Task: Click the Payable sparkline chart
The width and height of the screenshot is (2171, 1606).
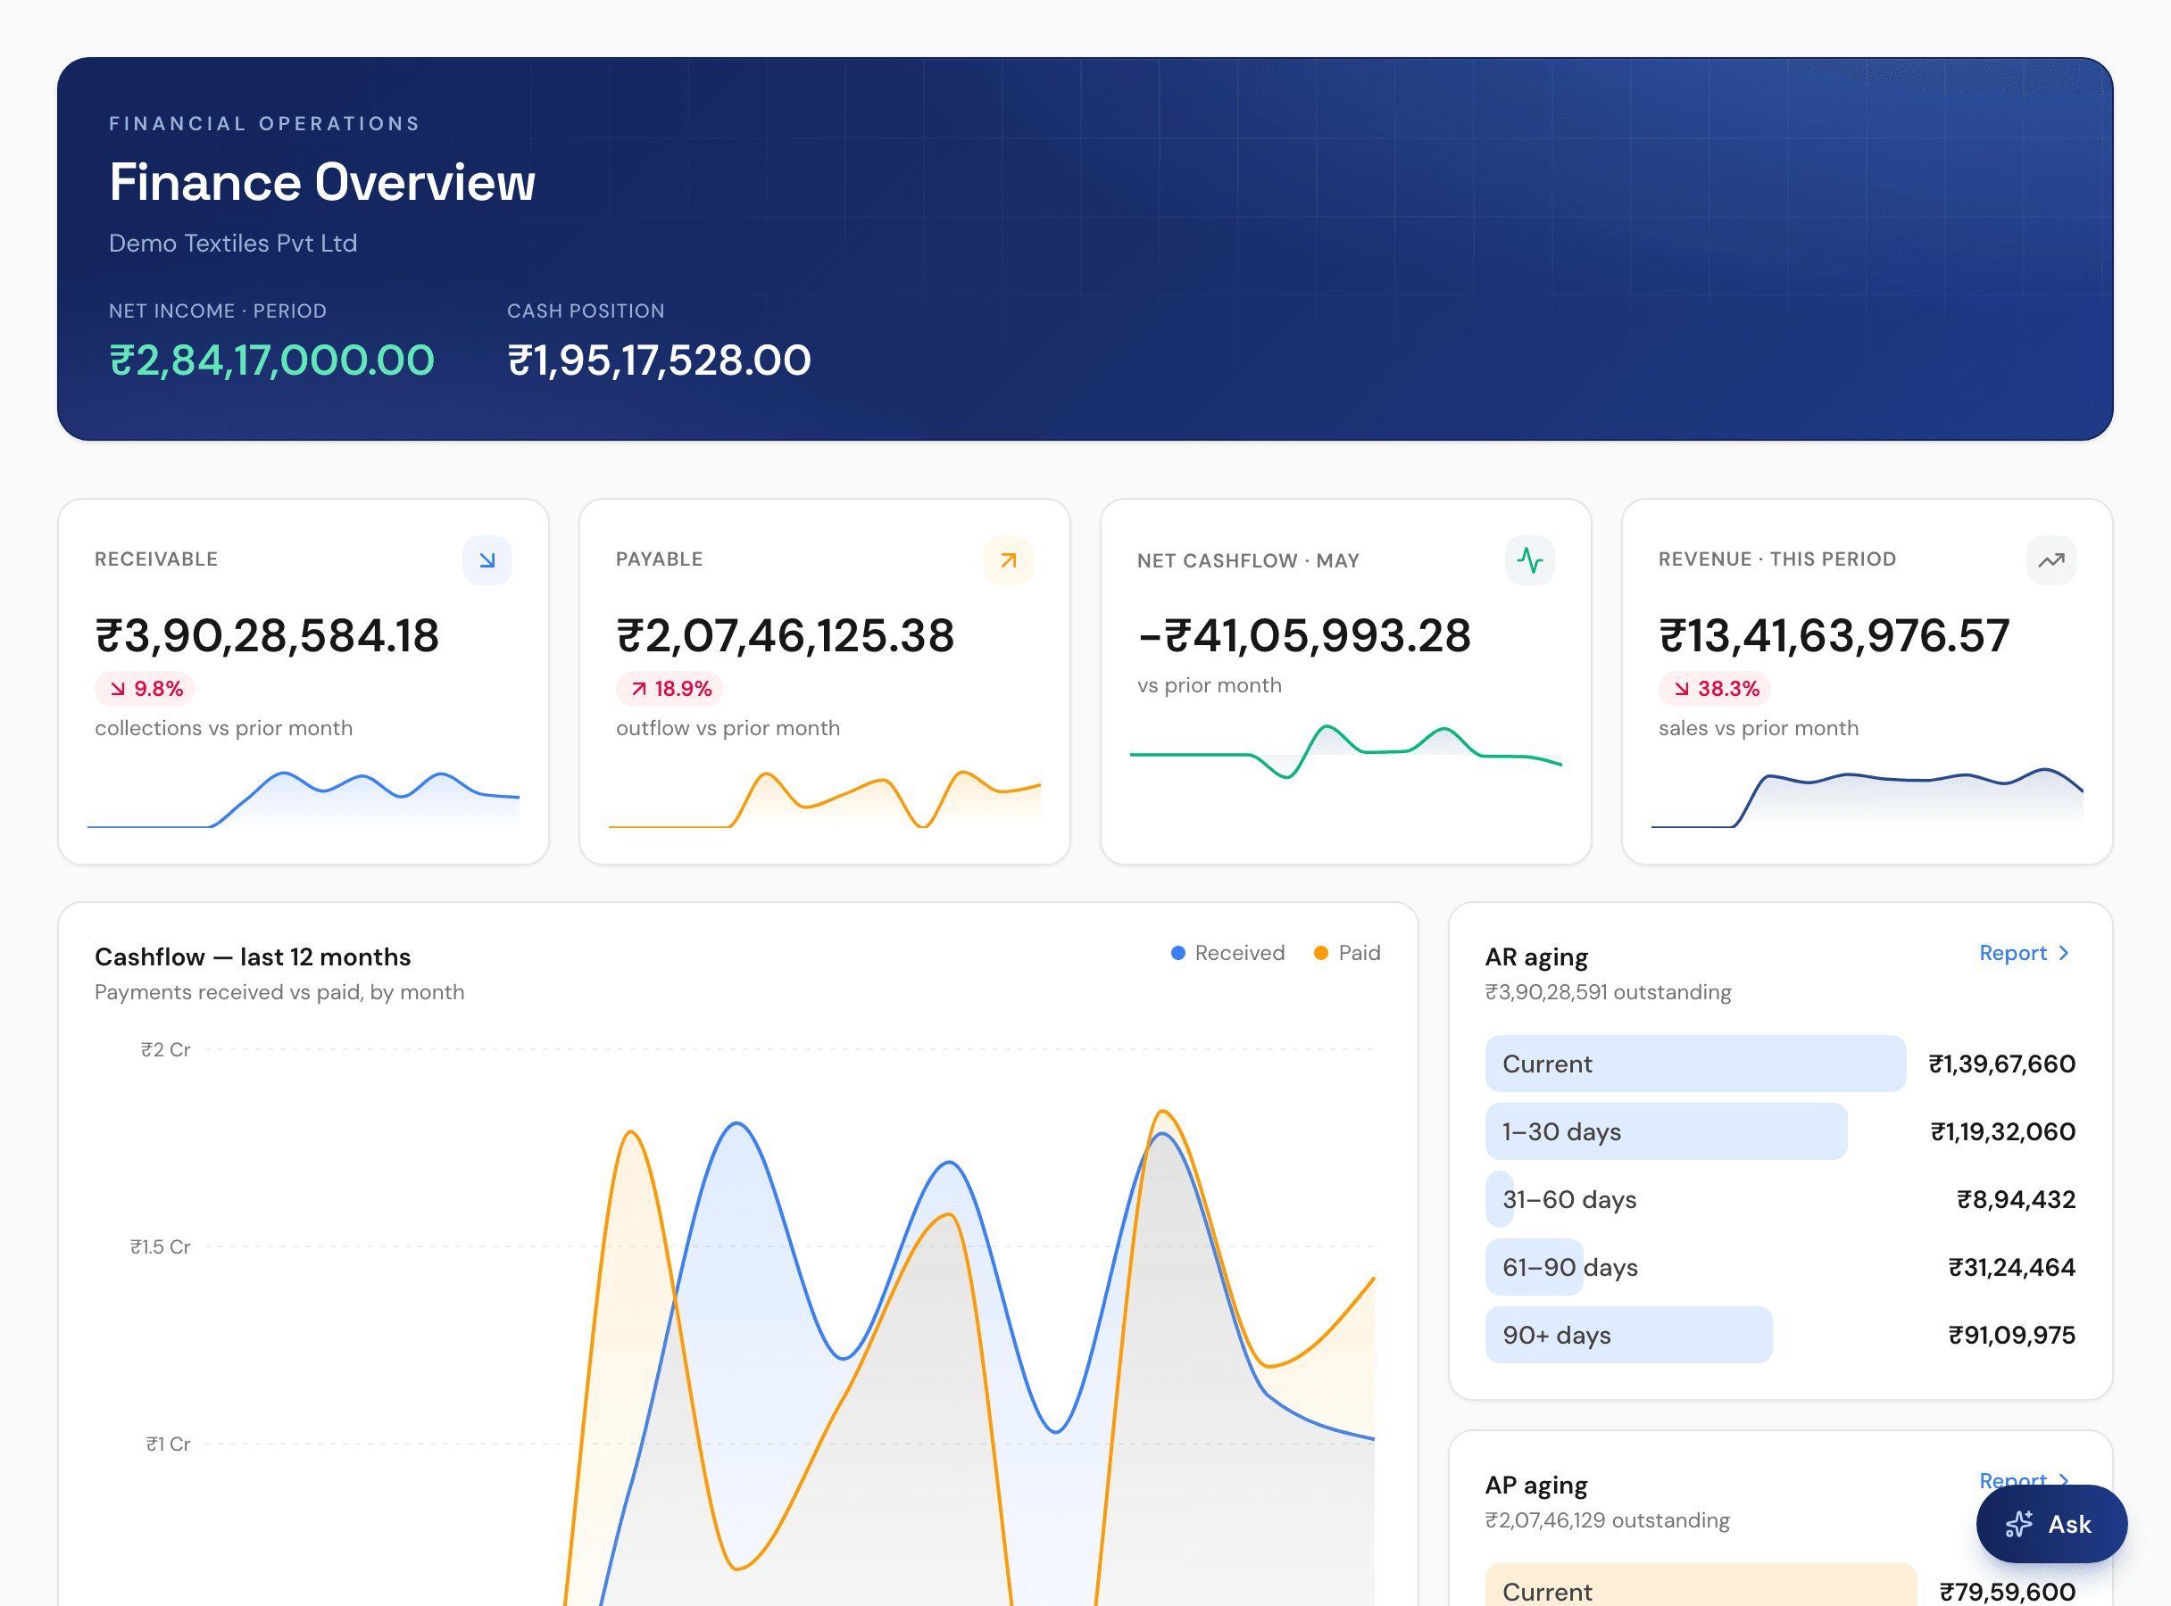Action: click(x=825, y=799)
